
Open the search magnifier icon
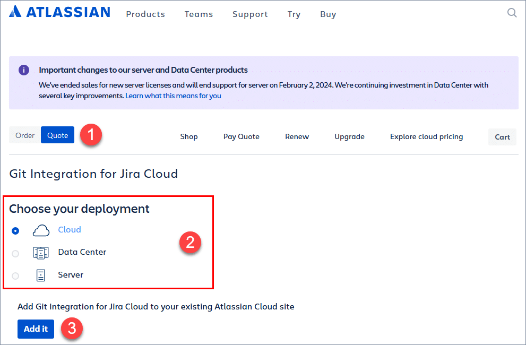coord(512,13)
